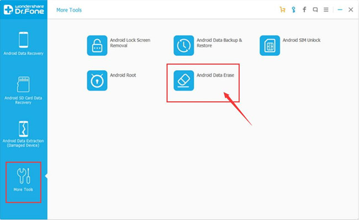Open the hamburger menu in title bar
The width and height of the screenshot is (359, 220).
pyautogui.click(x=326, y=9)
